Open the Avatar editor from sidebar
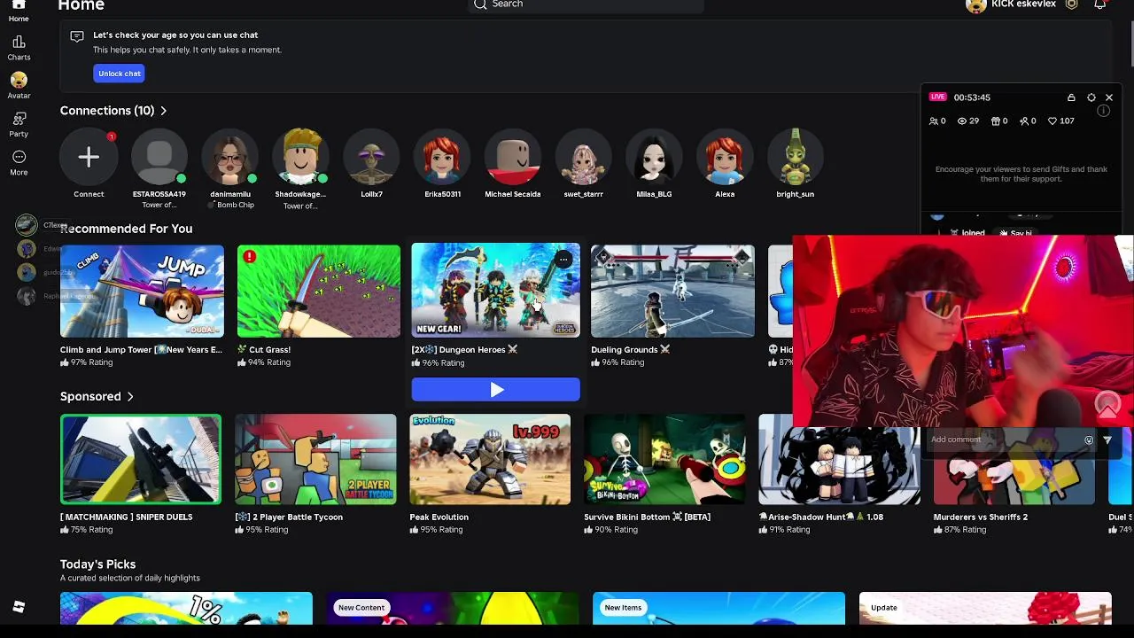The image size is (1134, 638). [19, 86]
